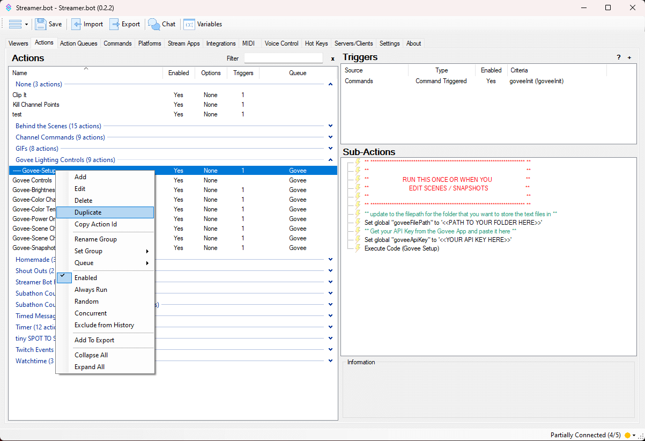Click the Save disk icon in toolbar
This screenshot has height=441, width=645.
[41, 24]
